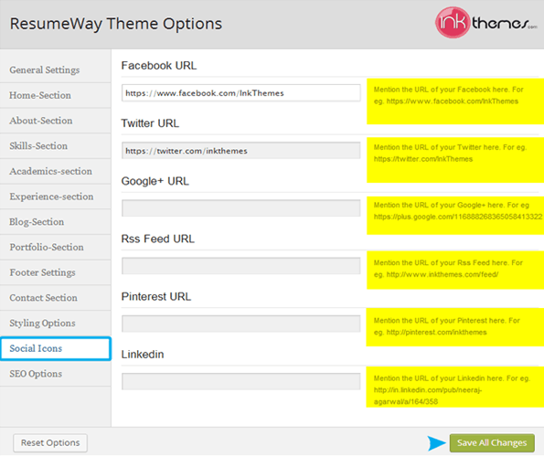Click the Rss Feed URL field
Screen dimensions: 544x457
(x=240, y=266)
